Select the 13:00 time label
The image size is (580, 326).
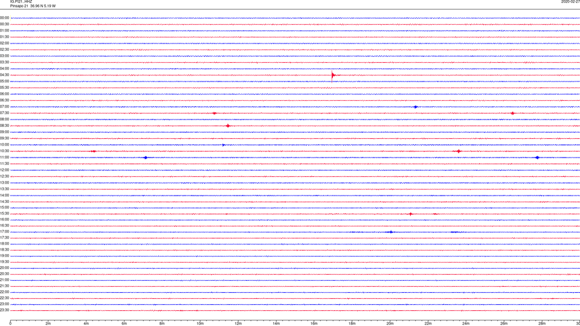point(4,182)
